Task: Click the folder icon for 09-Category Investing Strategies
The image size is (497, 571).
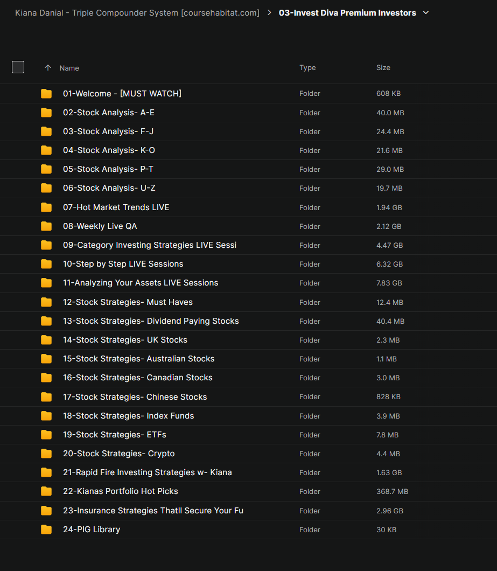Action: pyautogui.click(x=46, y=246)
